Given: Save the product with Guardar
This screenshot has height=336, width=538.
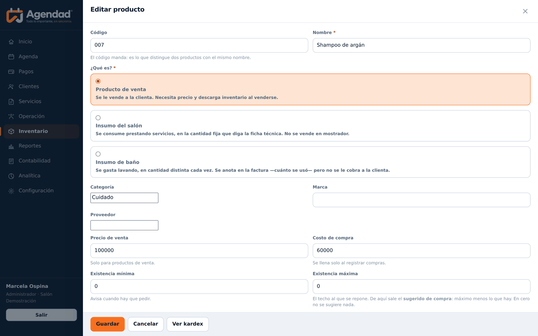Looking at the screenshot, I should (108, 324).
